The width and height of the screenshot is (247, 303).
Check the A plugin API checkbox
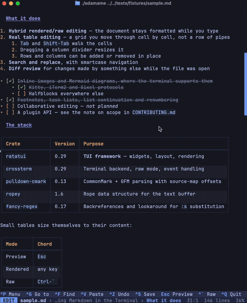[10, 112]
